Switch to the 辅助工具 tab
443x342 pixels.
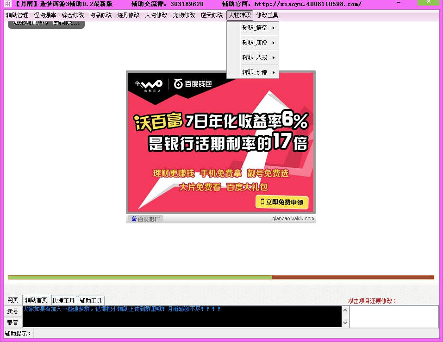point(91,300)
